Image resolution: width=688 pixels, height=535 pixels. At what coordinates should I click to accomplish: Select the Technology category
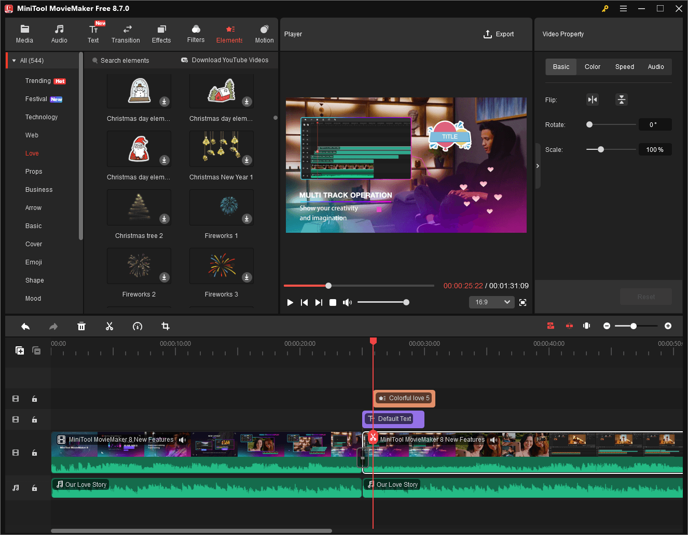click(x=42, y=117)
